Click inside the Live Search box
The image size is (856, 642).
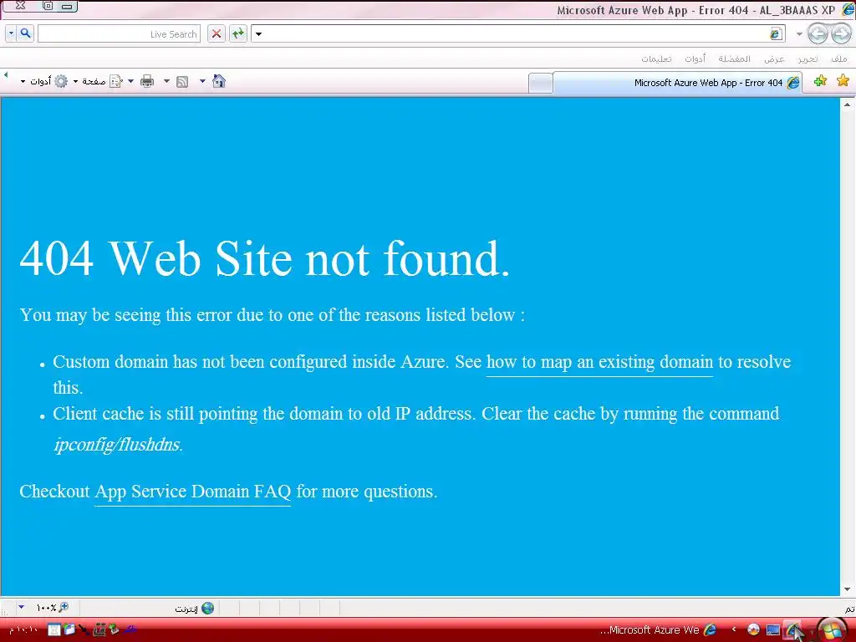pyautogui.click(x=119, y=33)
